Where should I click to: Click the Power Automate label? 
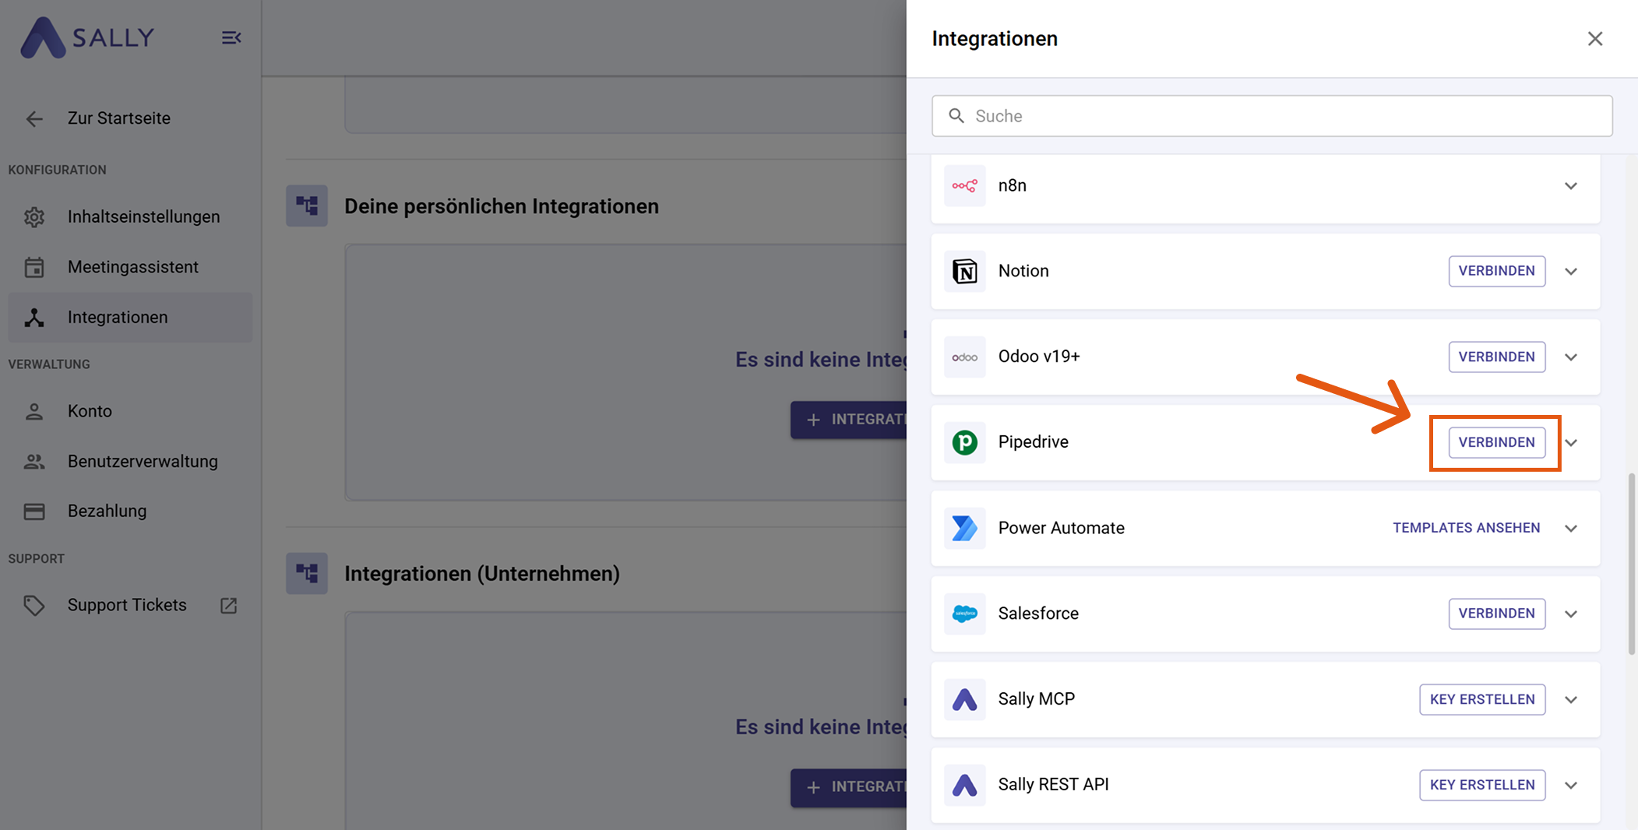tap(1061, 528)
